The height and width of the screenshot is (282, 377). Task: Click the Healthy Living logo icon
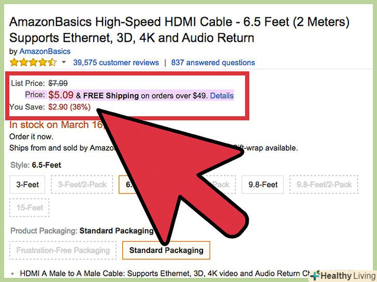pos(314,275)
